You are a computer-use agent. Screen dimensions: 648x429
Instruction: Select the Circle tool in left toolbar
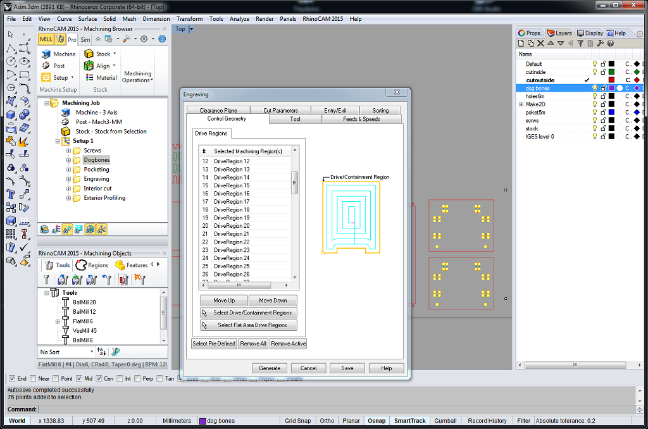point(11,61)
